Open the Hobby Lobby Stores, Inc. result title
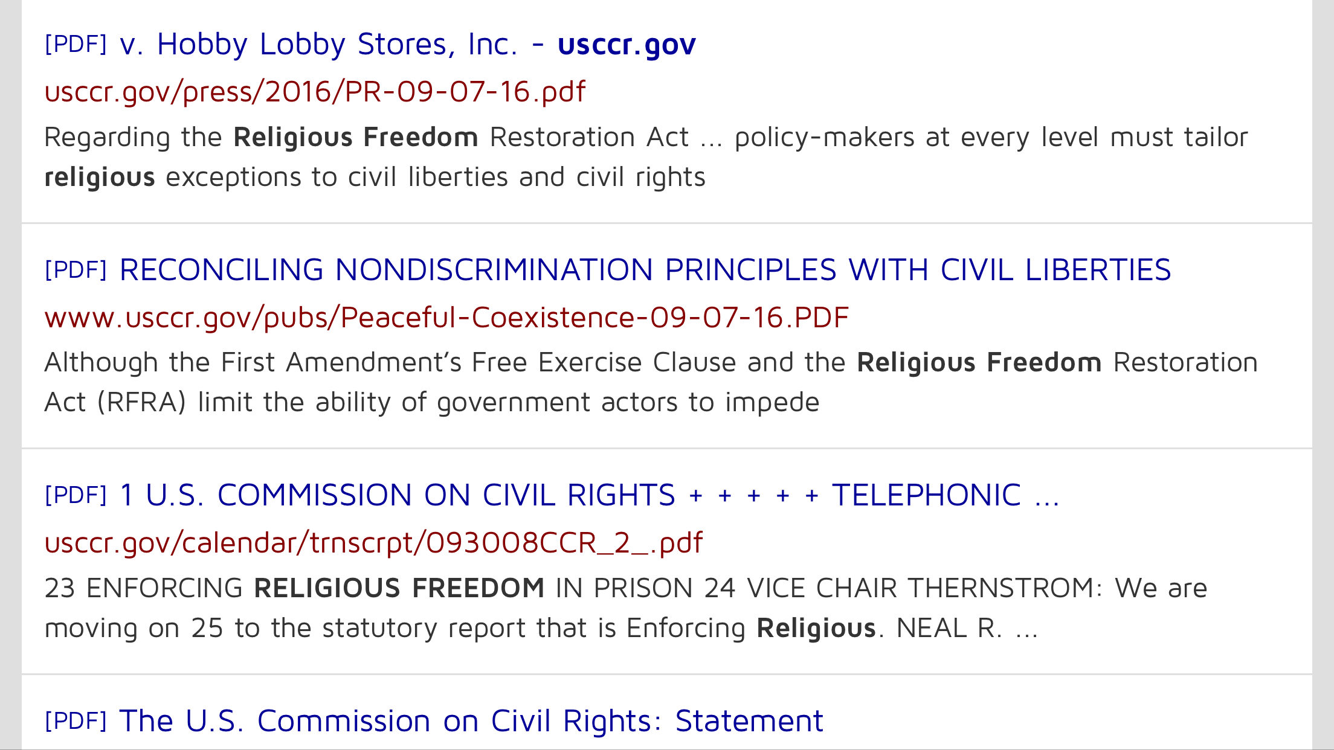This screenshot has width=1334, height=750. [408, 45]
